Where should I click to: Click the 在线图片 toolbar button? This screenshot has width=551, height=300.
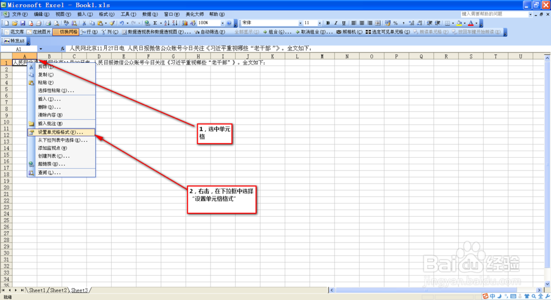(x=39, y=32)
